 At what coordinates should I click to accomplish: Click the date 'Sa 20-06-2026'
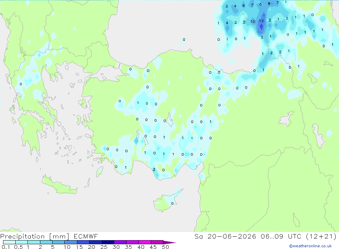pos(225,236)
